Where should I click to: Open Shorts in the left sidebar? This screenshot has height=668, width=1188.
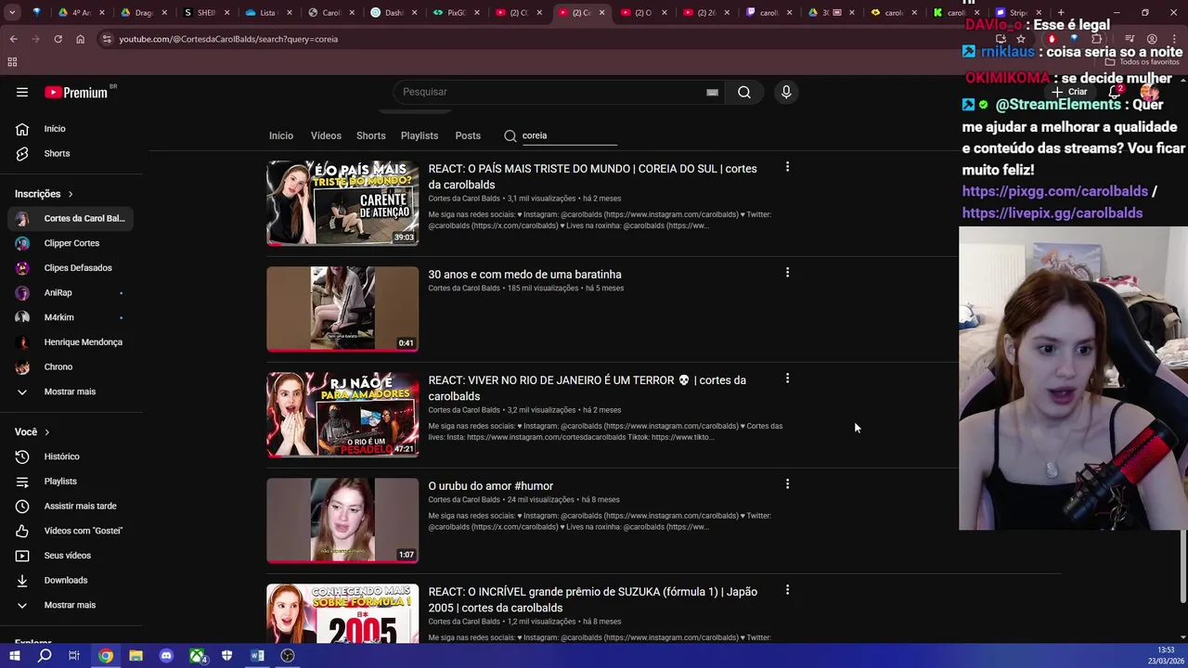[71, 153]
